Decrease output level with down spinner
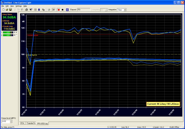This screenshot has height=129, width=185. coord(11,122)
